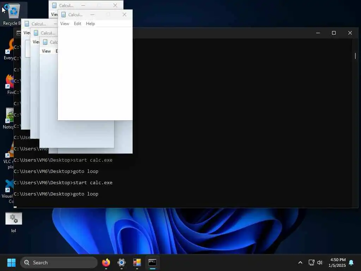Click the 'start calc.exe' line above first goto

(63, 160)
